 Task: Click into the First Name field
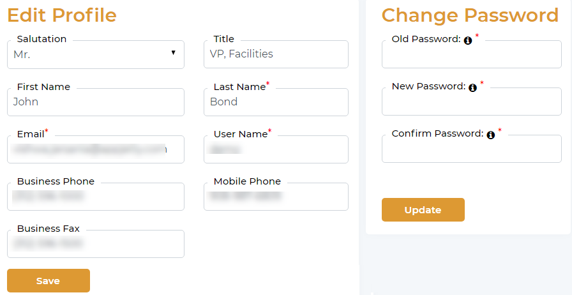pos(95,102)
